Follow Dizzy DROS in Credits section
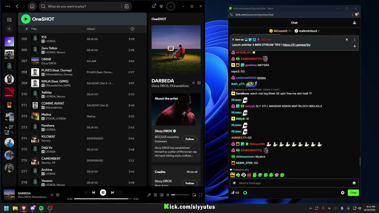379x213 pixels. tap(190, 183)
